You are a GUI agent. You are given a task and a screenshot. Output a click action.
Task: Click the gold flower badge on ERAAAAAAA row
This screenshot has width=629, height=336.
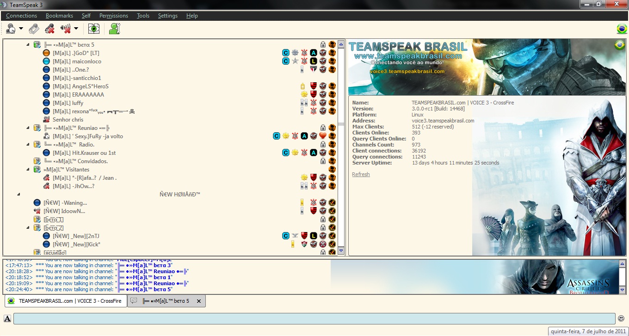304,95
